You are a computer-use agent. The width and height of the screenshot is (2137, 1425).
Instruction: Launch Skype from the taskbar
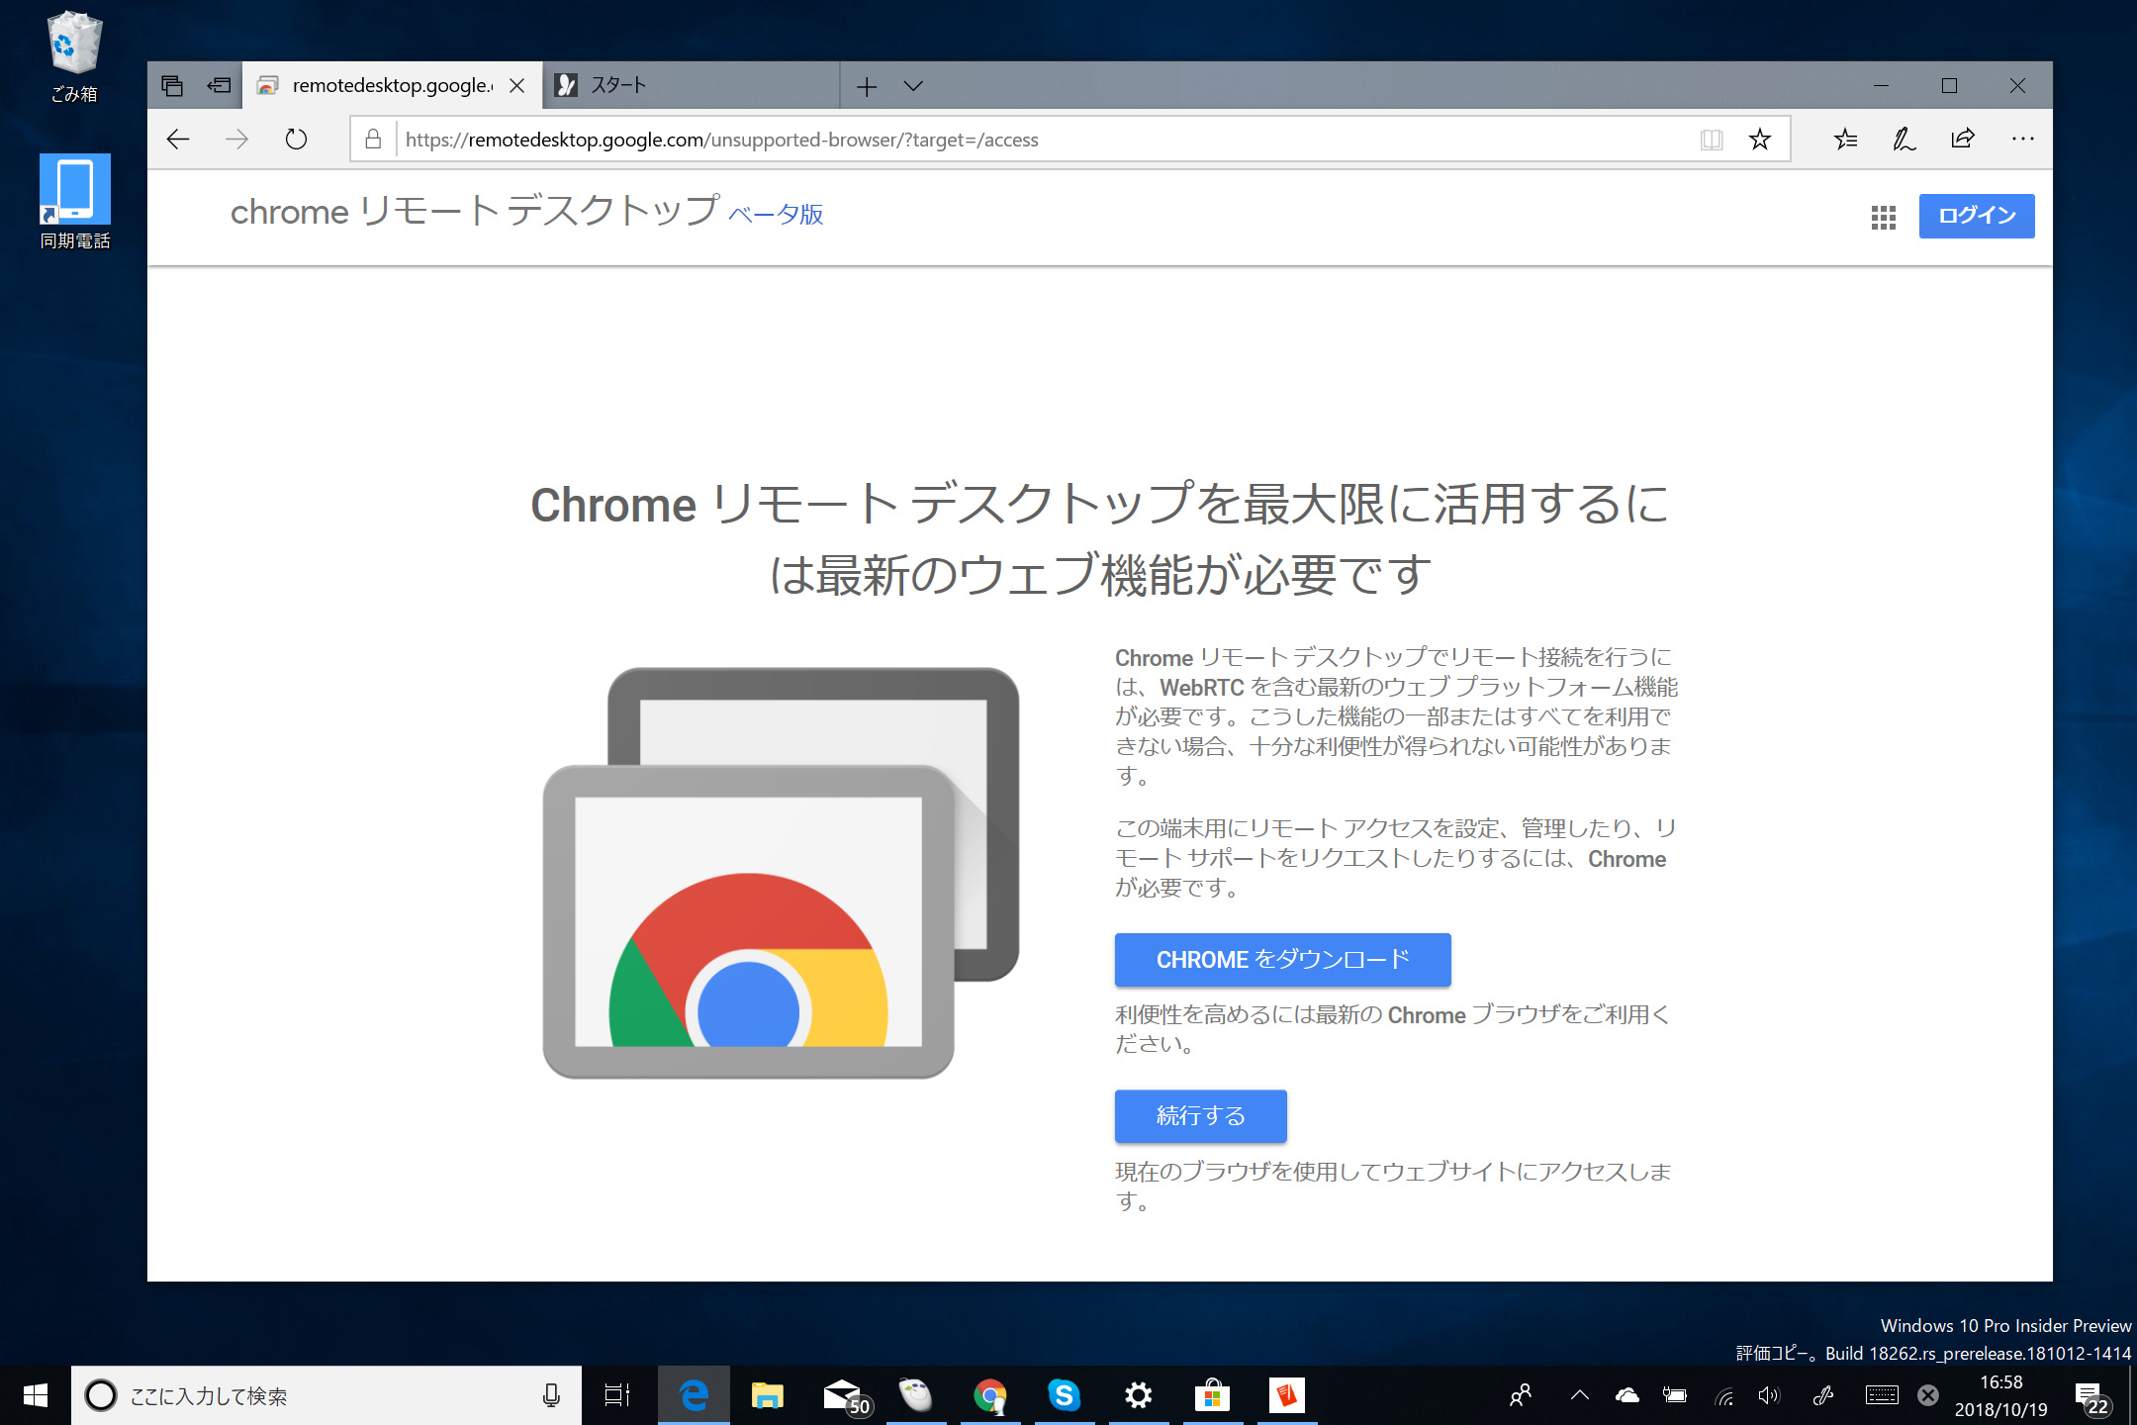[1065, 1395]
